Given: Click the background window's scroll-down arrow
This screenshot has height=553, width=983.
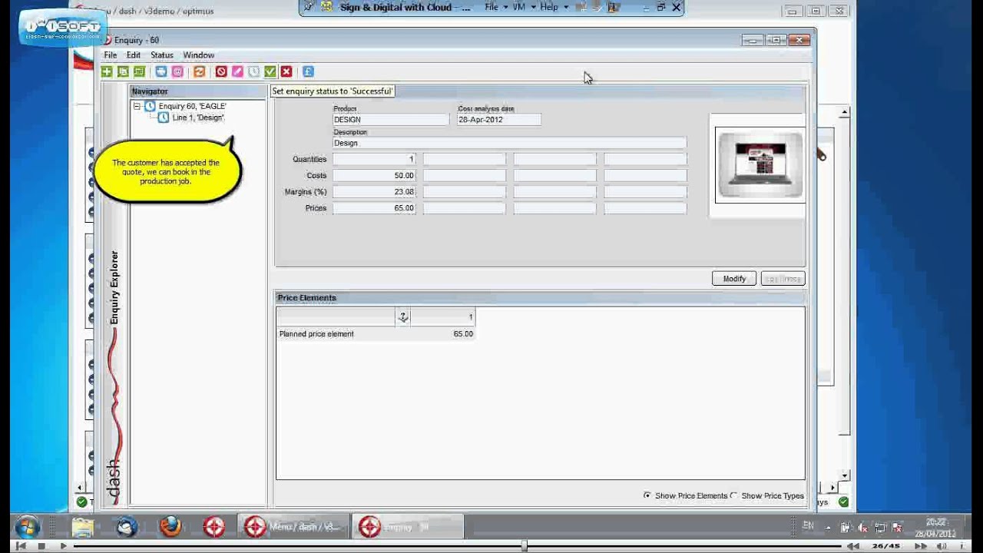Looking at the screenshot, I should point(844,475).
